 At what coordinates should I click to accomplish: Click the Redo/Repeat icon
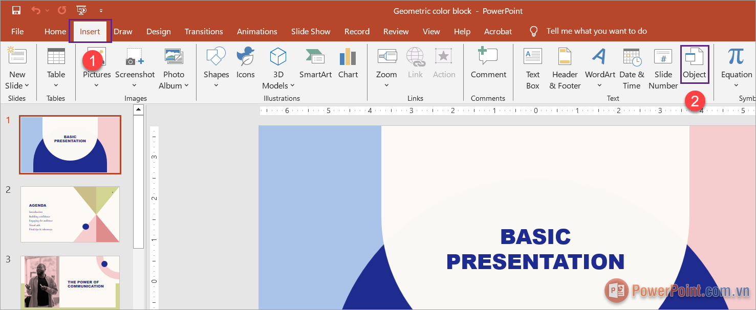click(62, 10)
